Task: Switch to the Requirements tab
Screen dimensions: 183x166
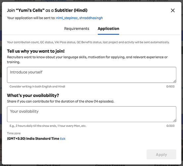Action: pos(77,29)
